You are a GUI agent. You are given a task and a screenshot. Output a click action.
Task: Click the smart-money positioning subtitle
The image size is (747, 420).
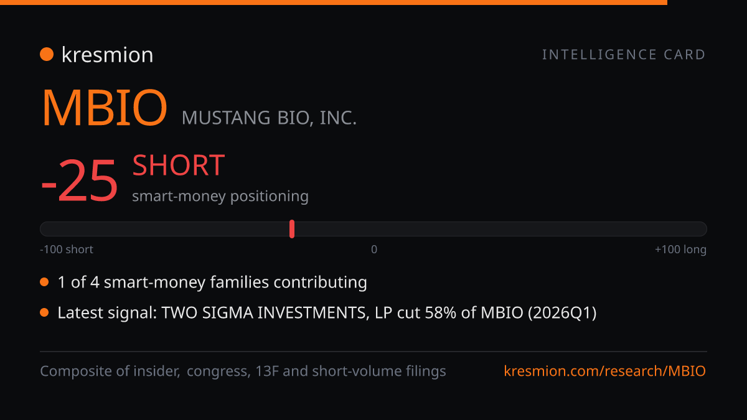point(220,196)
